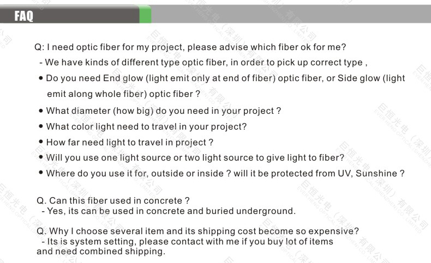This screenshot has width=431, height=263.
Task: Click the 'and need combined shipping.' line
Action: [x=101, y=251]
